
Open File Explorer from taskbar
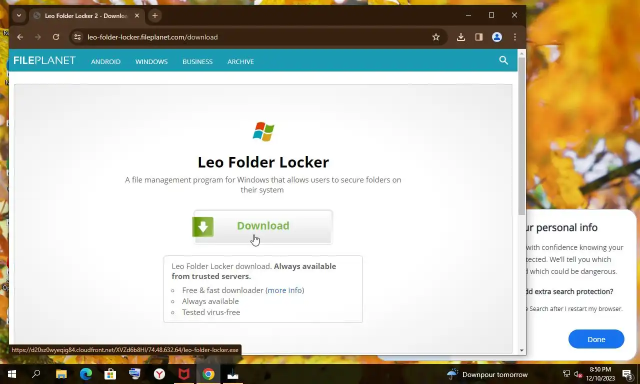(61, 374)
